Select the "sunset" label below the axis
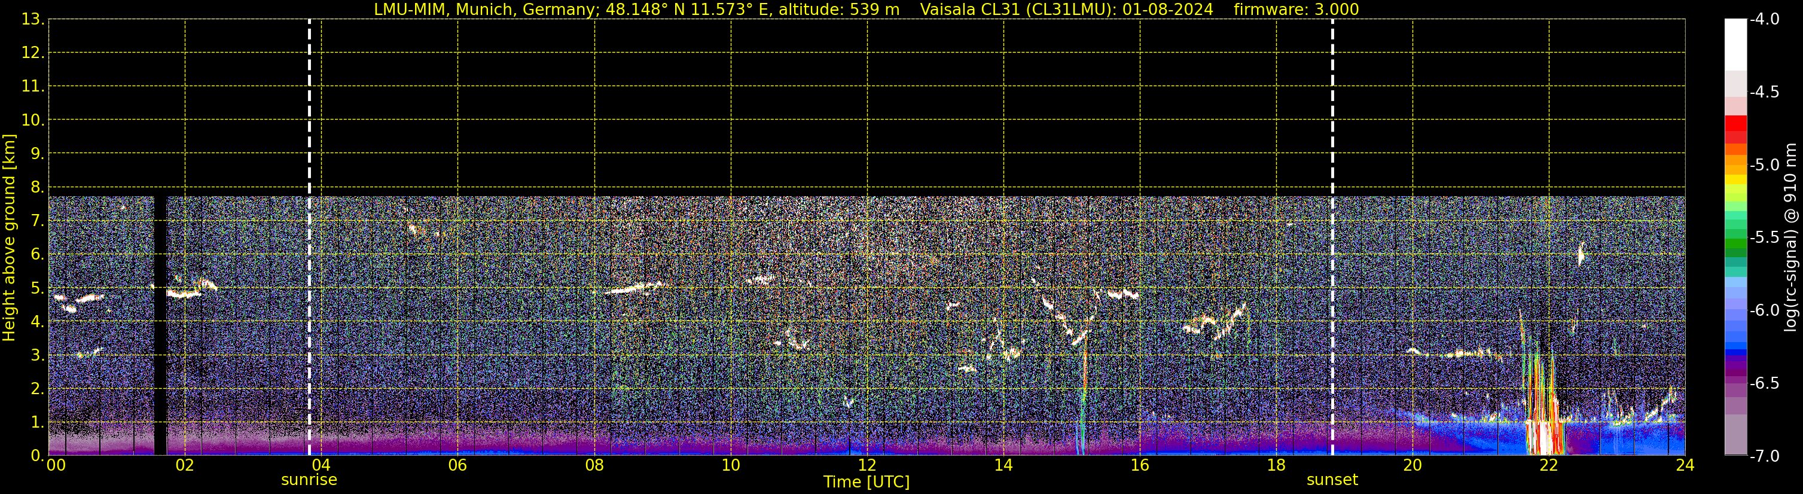Viewport: 1803px width, 494px height. pyautogui.click(x=1331, y=480)
